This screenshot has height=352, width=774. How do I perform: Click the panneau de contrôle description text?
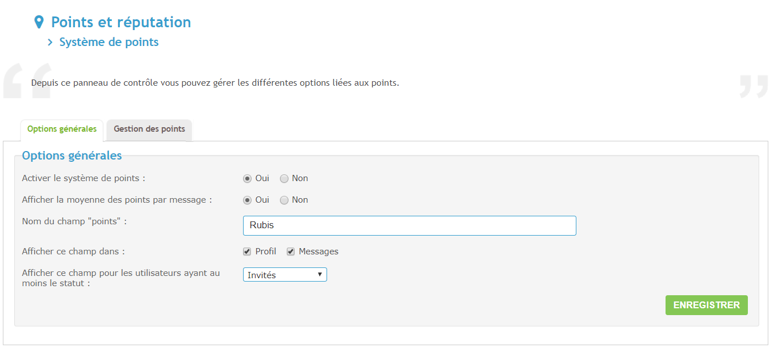(215, 83)
